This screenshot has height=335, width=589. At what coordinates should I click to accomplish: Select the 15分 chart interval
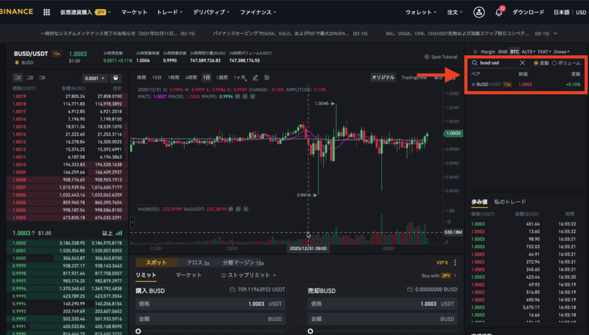[x=156, y=78]
